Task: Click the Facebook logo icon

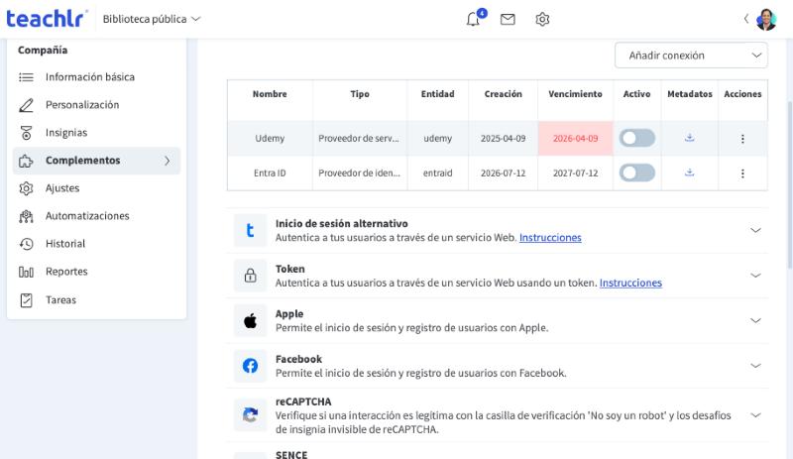Action: 250,366
